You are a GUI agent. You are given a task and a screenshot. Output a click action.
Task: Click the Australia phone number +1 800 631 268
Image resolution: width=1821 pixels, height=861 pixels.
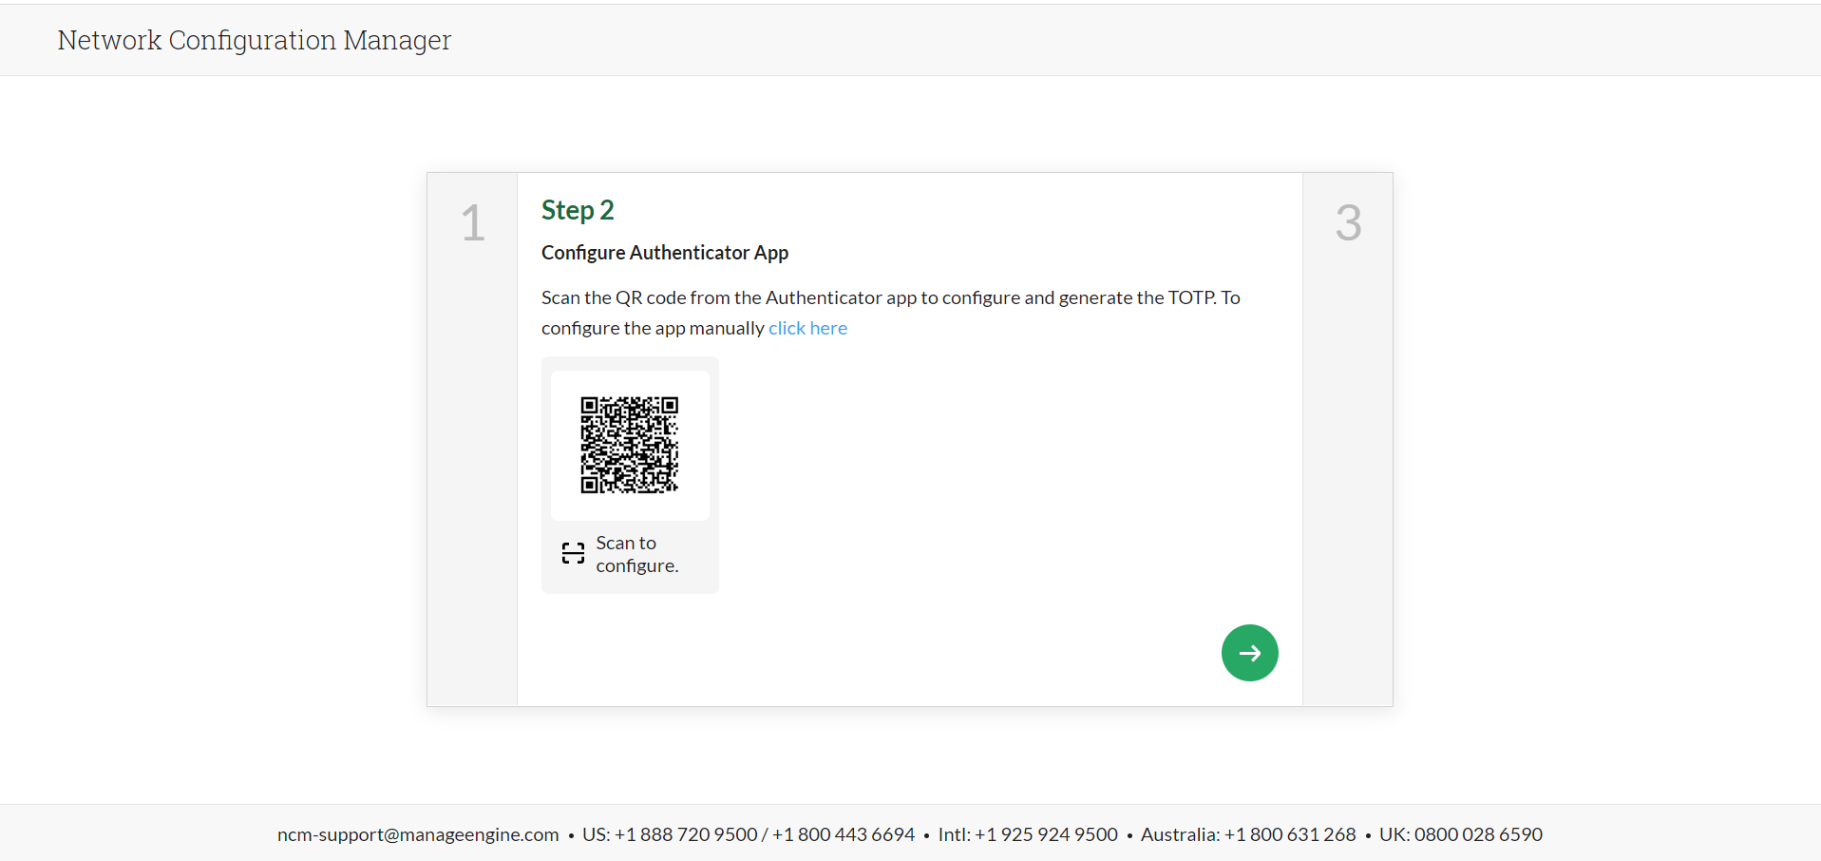[1290, 834]
